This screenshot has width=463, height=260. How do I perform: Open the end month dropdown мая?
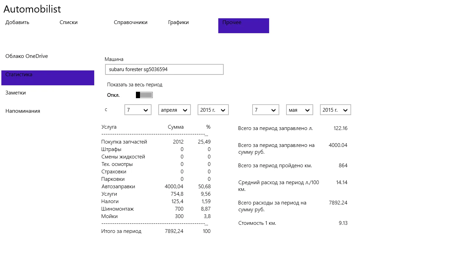[x=300, y=110]
